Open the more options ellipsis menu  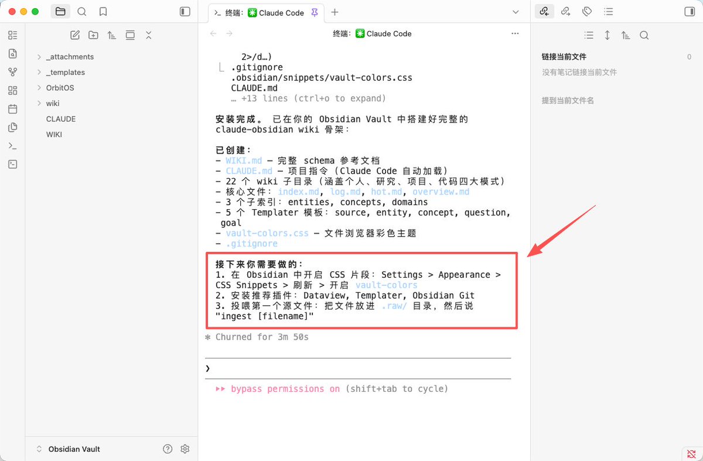515,33
